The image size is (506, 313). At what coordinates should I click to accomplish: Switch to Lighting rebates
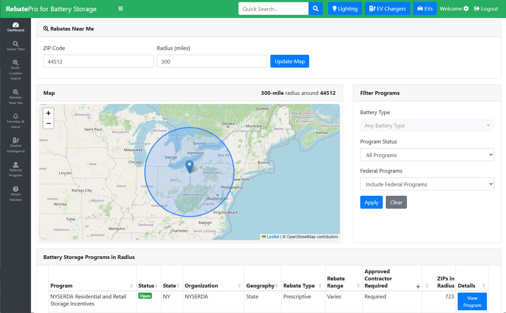[345, 8]
